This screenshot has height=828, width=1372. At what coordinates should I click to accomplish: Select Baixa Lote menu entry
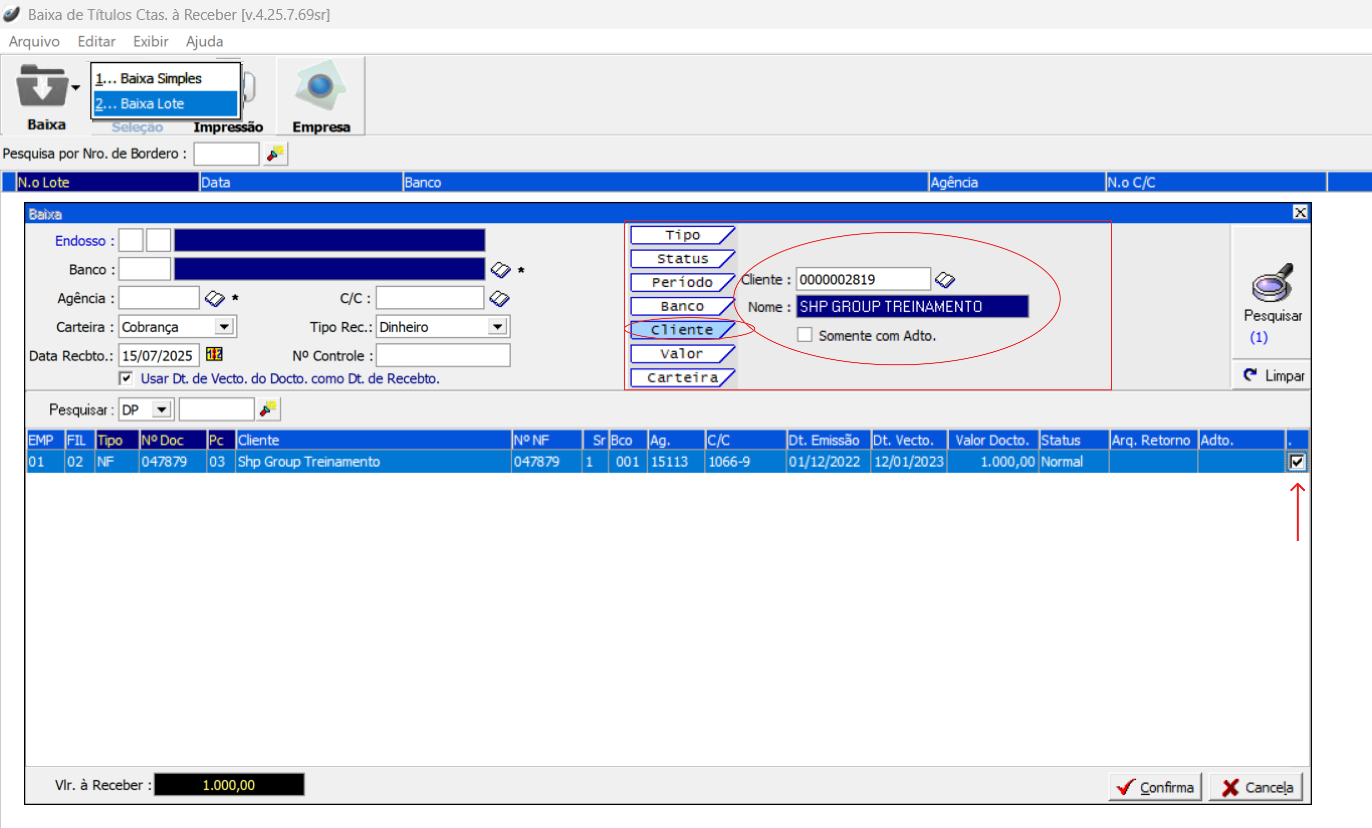coord(165,103)
